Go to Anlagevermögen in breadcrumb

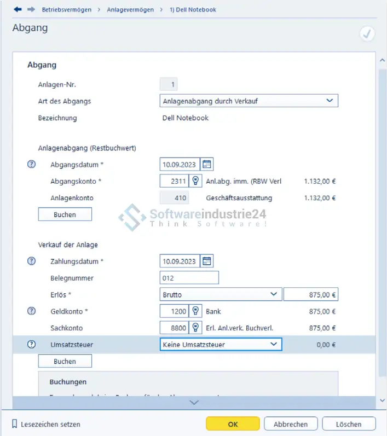point(130,9)
